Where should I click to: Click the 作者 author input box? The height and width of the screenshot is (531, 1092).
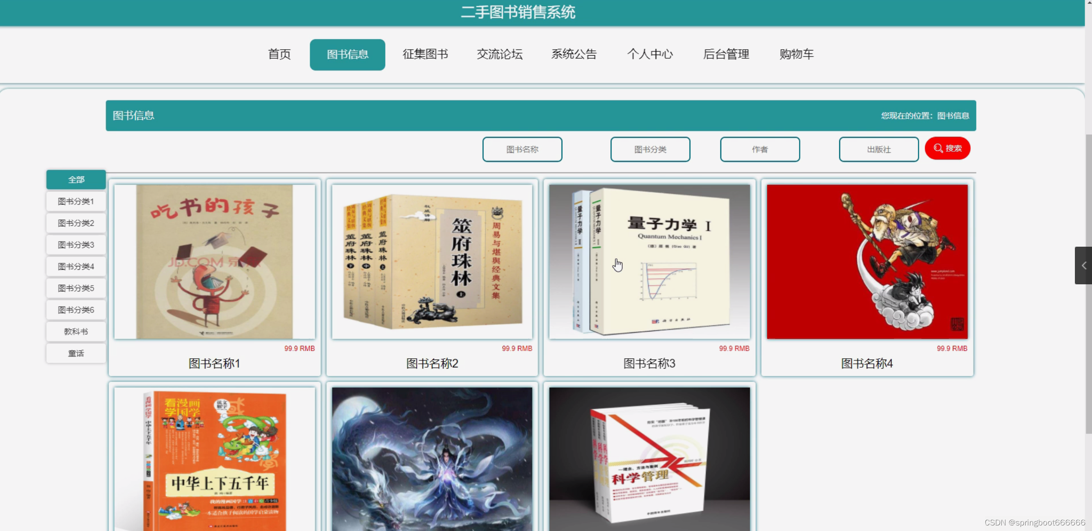[x=760, y=149]
